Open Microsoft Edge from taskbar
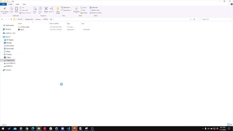Image resolution: width=233 pixels, height=131 pixels. pos(33,128)
